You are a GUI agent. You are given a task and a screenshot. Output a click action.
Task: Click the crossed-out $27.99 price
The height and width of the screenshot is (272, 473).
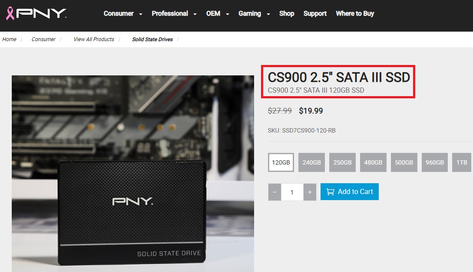pos(280,111)
